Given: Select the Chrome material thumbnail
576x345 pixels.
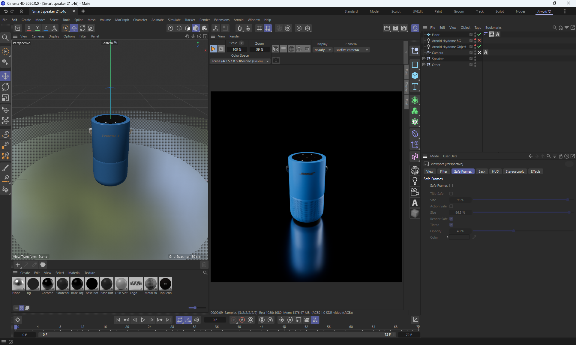Looking at the screenshot, I should pyautogui.click(x=48, y=284).
